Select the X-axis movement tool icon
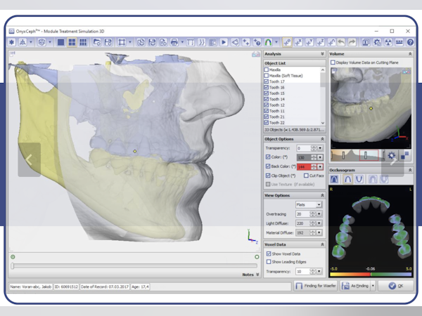This screenshot has height=316, width=422. click(298, 42)
